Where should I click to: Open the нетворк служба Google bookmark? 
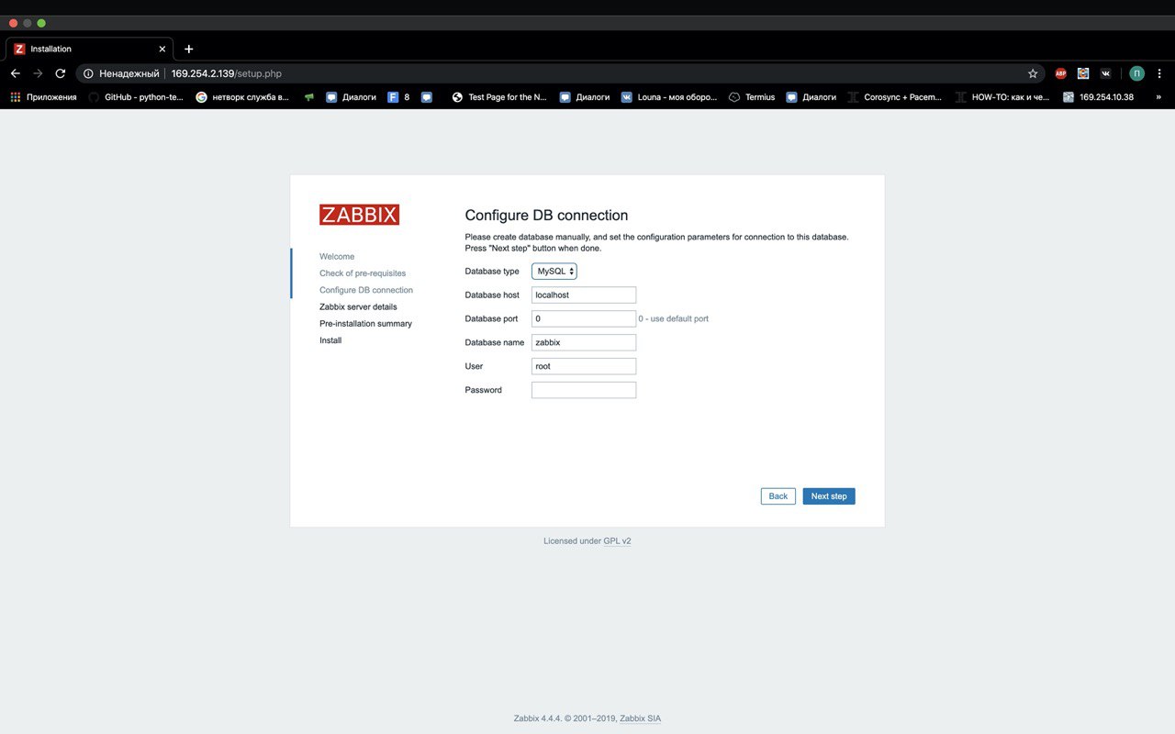tap(243, 96)
